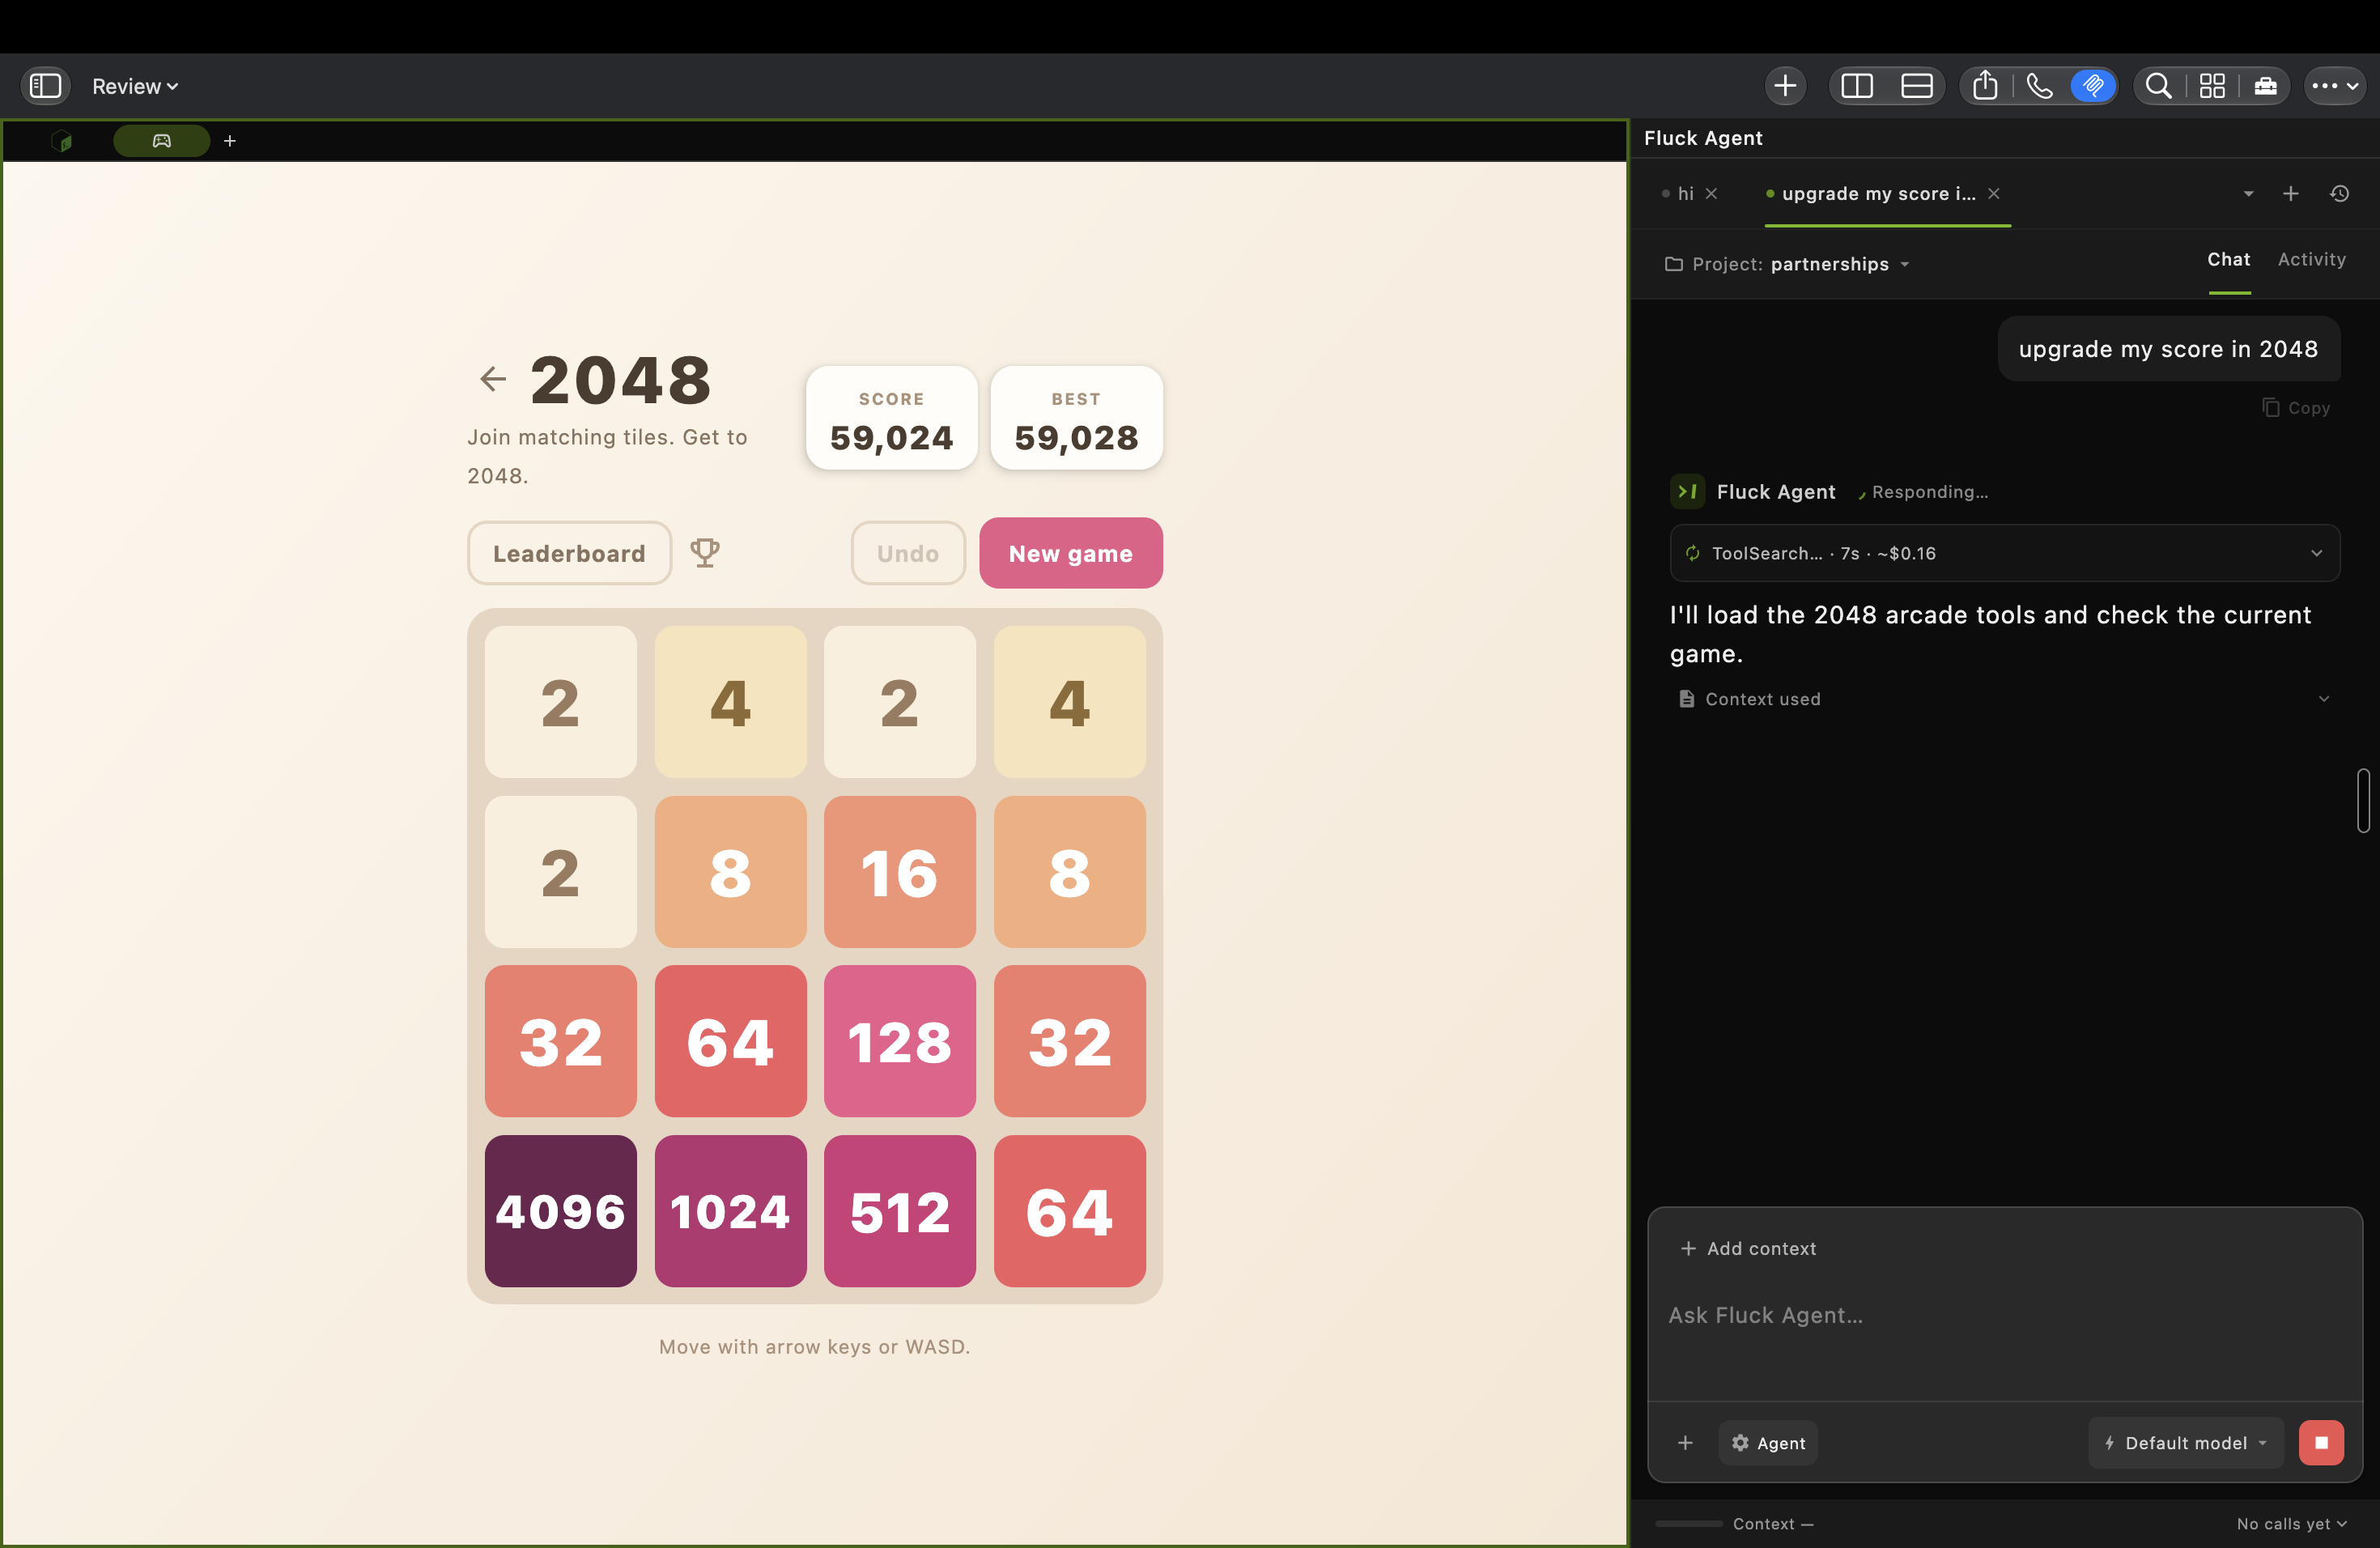Select the stacked split layout icon
The width and height of the screenshot is (2380, 1548).
1916,86
